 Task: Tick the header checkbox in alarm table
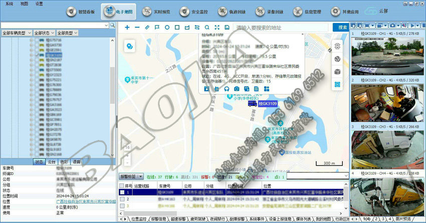pyautogui.click(x=122, y=185)
